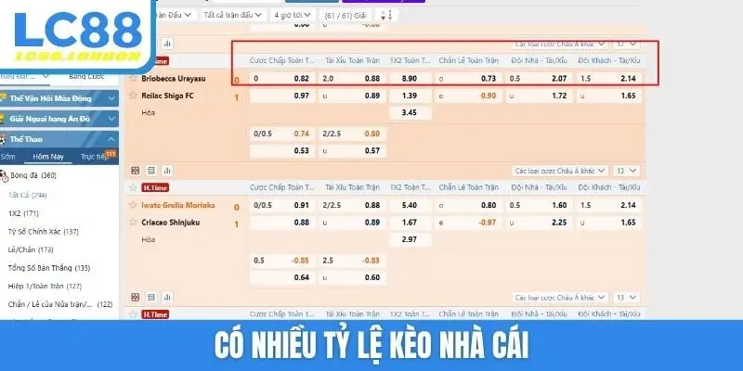Toggle the favorite star for Criacao Shinjuku
Screen dimensions: 743x371
(133, 223)
